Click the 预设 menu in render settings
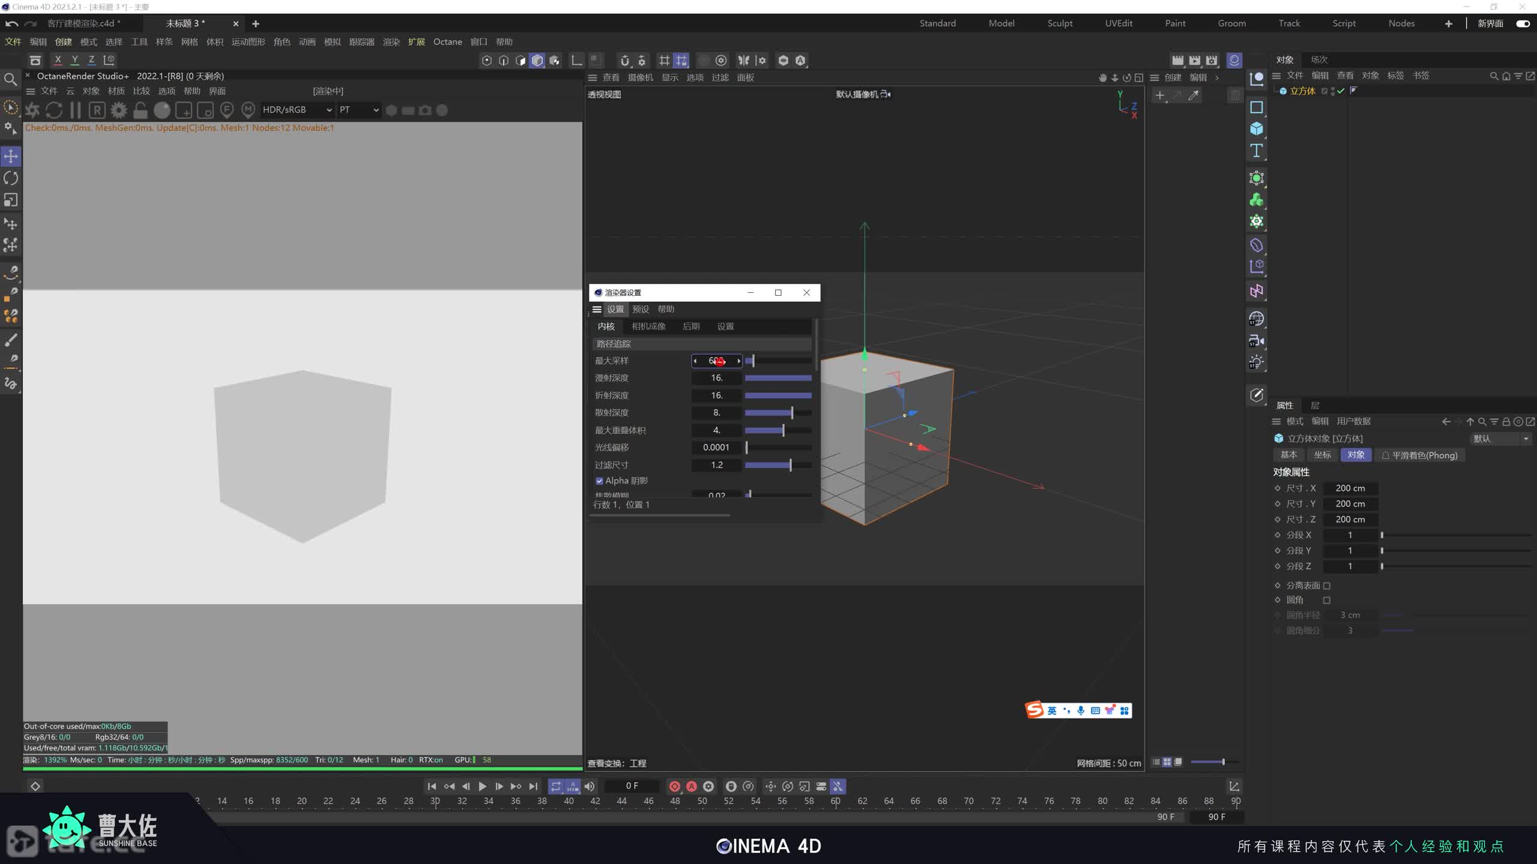The height and width of the screenshot is (864, 1537). coord(640,309)
